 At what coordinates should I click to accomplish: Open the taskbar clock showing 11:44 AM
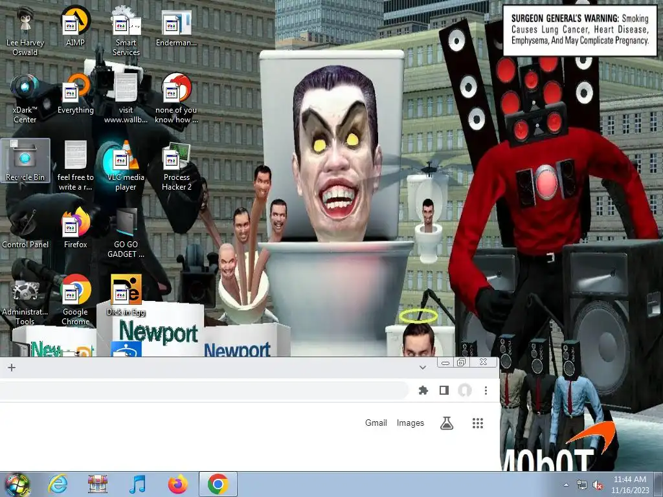[630, 484]
